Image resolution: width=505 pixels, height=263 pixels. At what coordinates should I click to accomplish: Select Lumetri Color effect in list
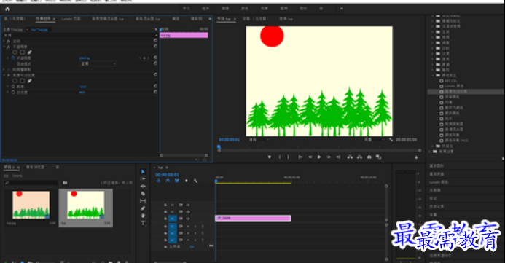(x=455, y=86)
